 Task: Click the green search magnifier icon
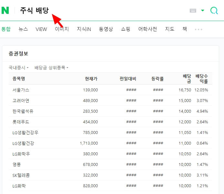214,11
